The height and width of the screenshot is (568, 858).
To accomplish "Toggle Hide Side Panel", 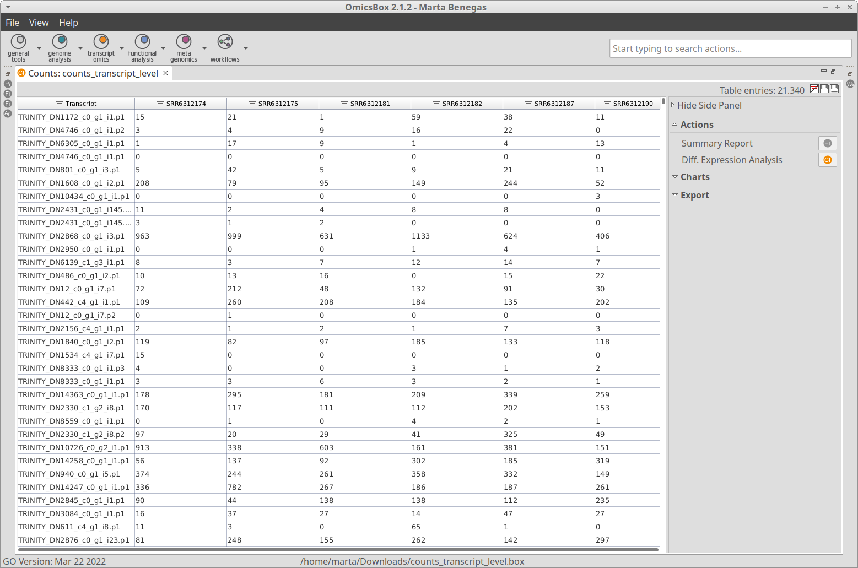I will click(x=709, y=105).
